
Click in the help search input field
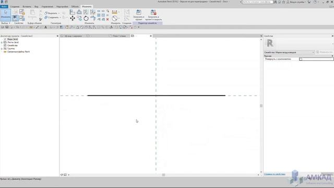tap(257, 2)
